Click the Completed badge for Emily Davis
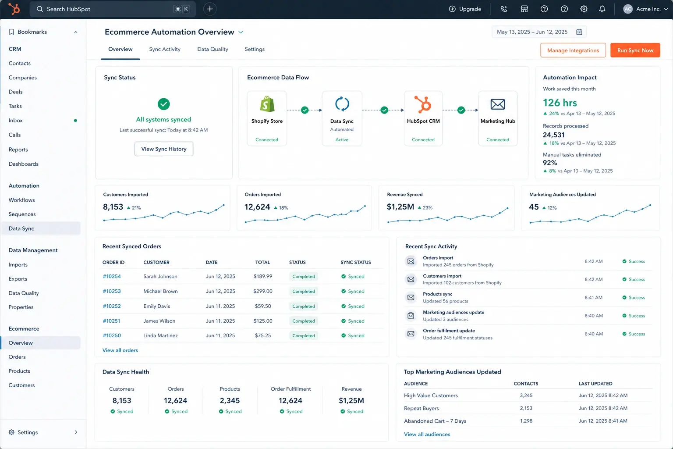 [304, 306]
